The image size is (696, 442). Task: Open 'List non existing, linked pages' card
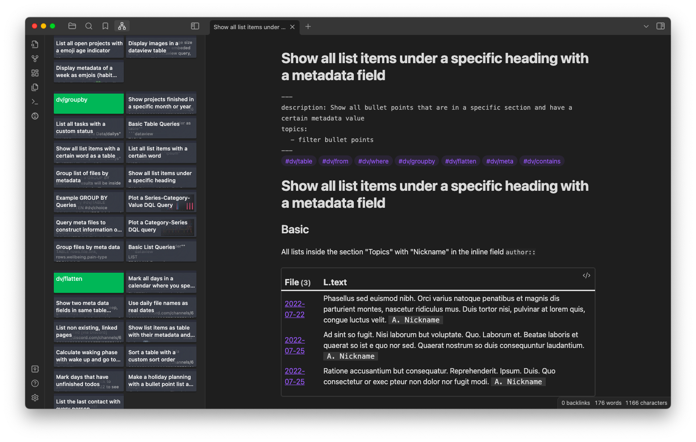[x=89, y=332]
